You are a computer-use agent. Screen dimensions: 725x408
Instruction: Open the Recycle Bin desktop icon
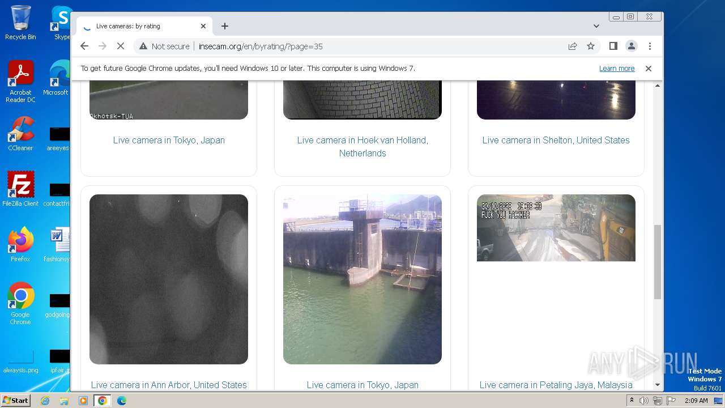click(20, 23)
